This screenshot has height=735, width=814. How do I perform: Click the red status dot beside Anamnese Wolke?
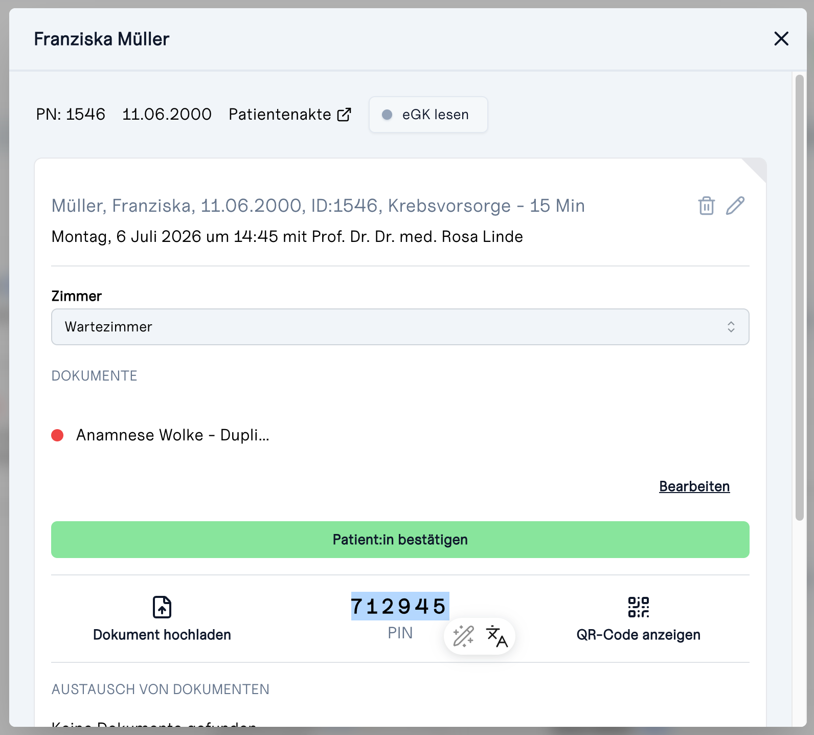[57, 435]
